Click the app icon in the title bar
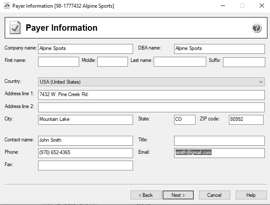This screenshot has height=205, width=270. tap(6, 6)
